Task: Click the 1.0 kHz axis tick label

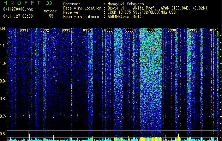Action: [x=3, y=63]
